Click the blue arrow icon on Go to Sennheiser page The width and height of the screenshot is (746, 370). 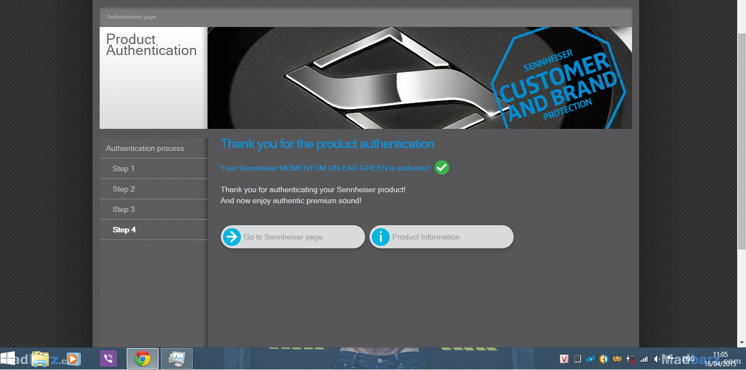(232, 237)
